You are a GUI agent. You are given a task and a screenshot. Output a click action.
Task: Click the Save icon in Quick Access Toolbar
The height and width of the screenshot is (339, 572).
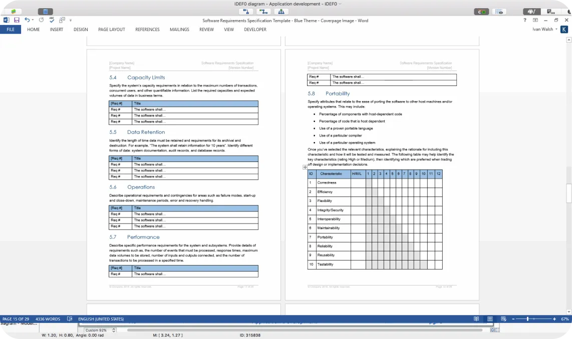(17, 20)
